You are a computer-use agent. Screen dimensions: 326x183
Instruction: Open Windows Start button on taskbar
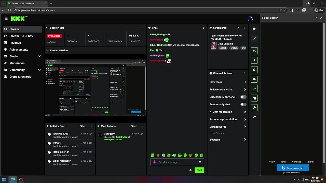pos(4,179)
